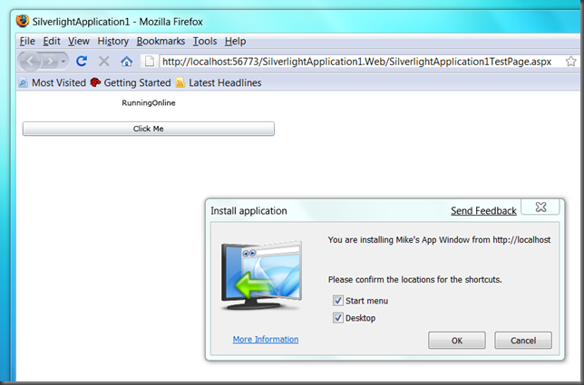Click the Firefox back arrow button

click(x=31, y=61)
